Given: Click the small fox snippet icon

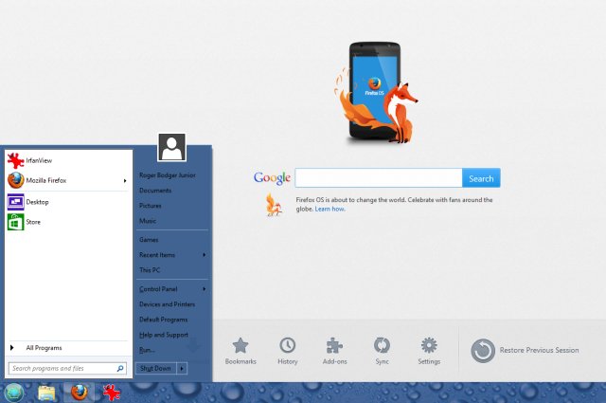Looking at the screenshot, I should (x=274, y=205).
